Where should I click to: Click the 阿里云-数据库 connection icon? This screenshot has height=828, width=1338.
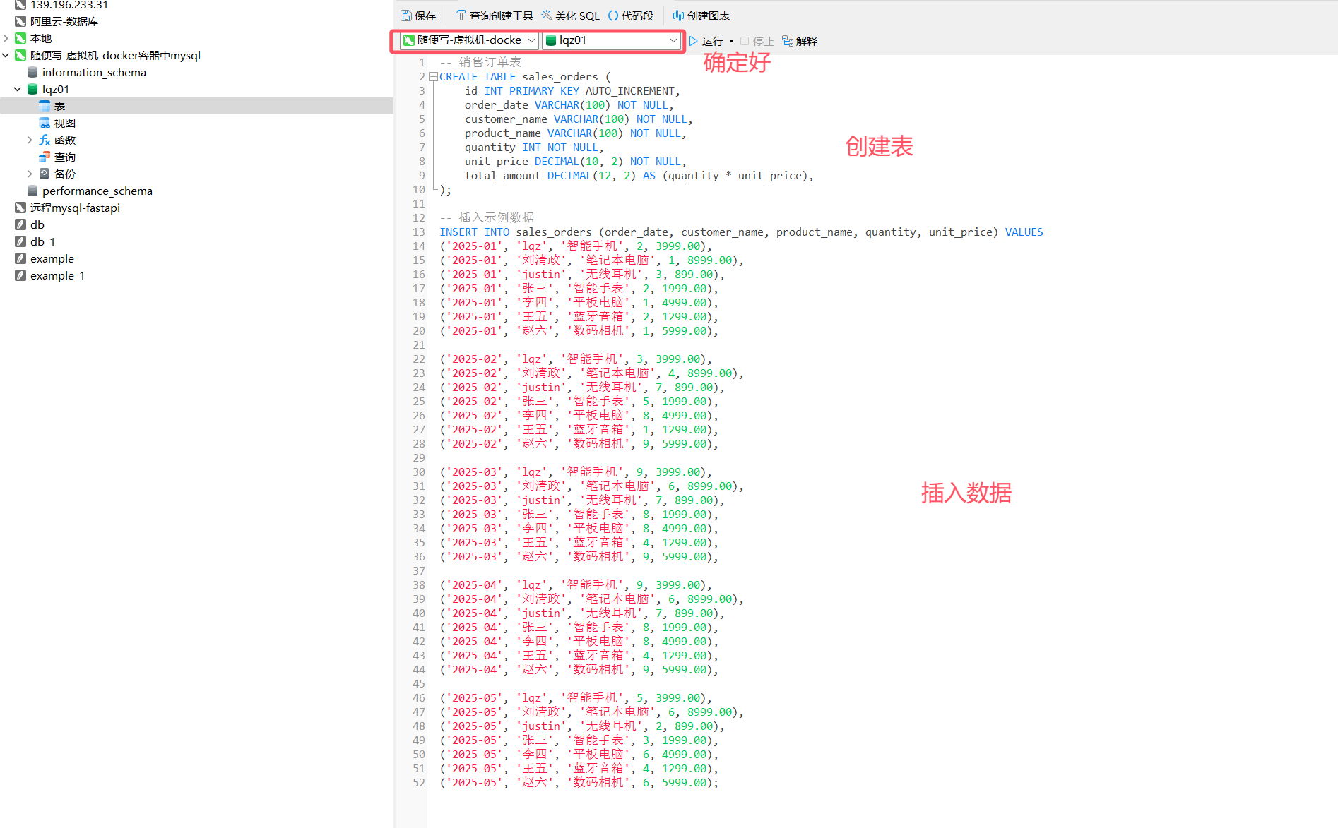pyautogui.click(x=20, y=21)
